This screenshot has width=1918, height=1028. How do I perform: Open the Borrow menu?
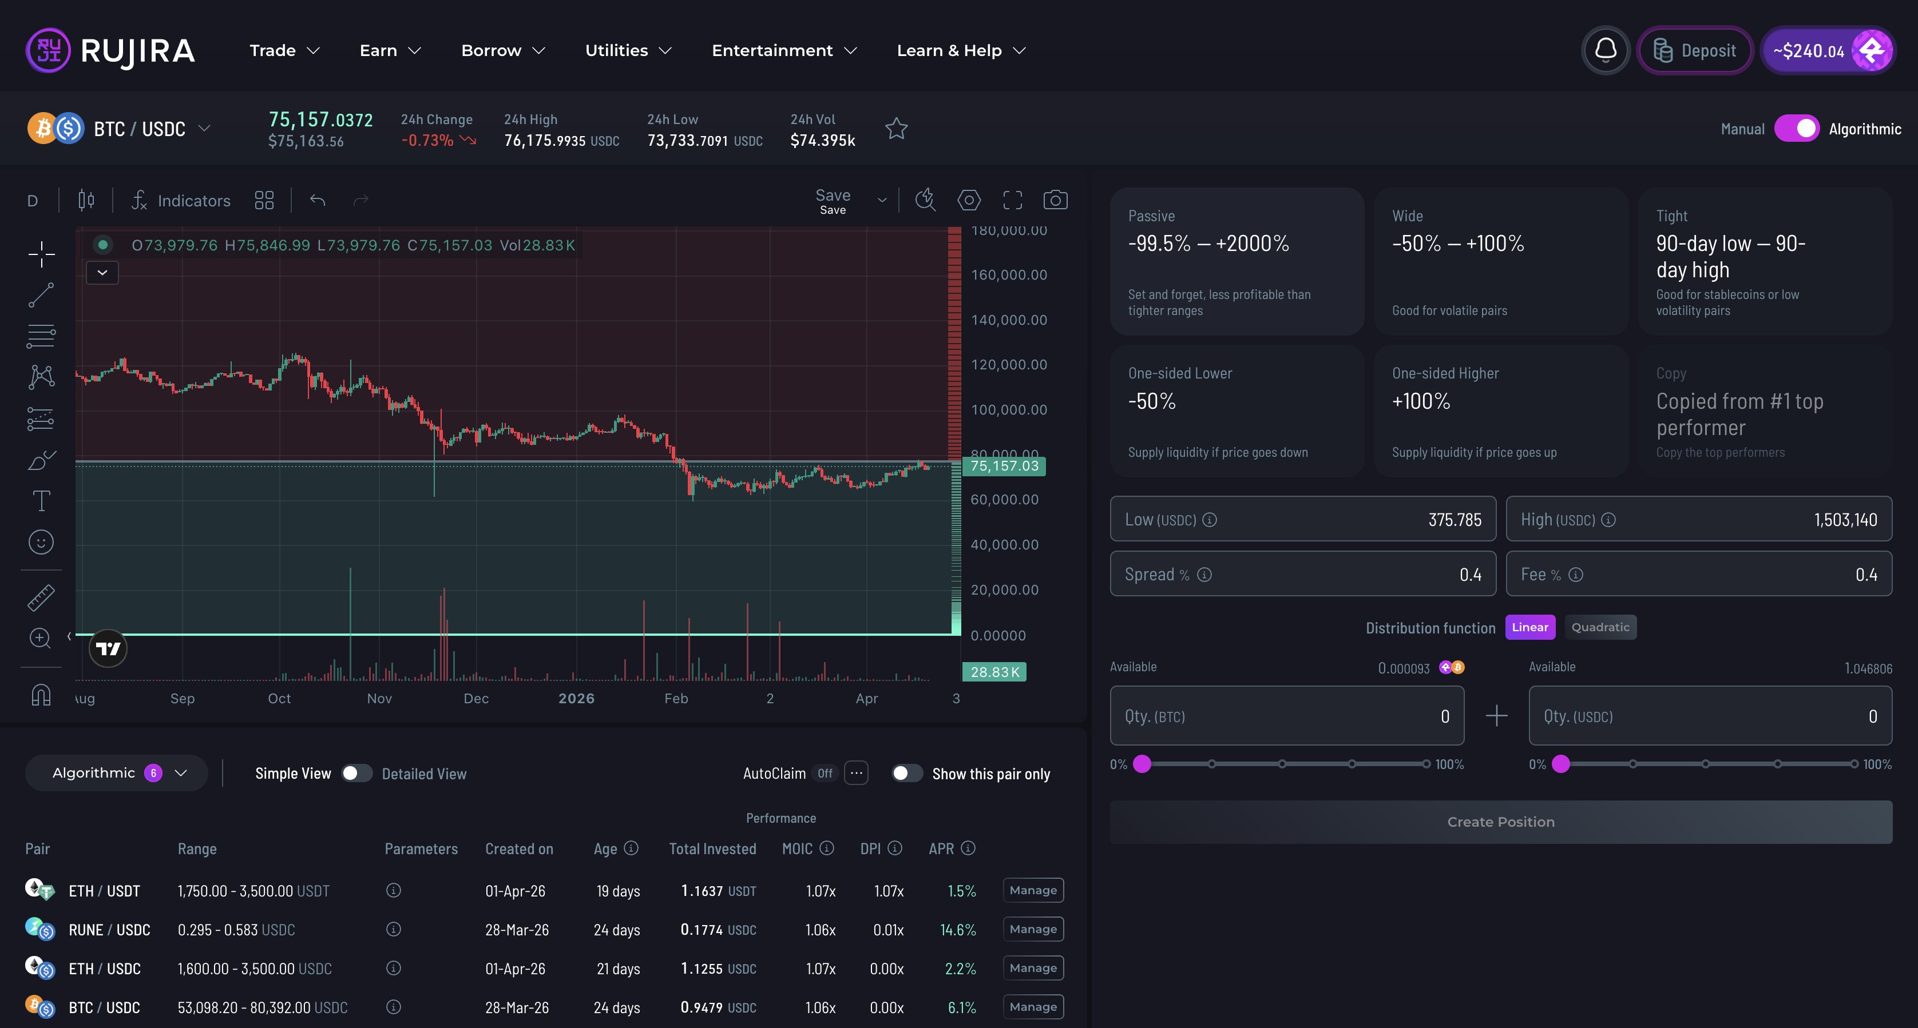pyautogui.click(x=504, y=50)
